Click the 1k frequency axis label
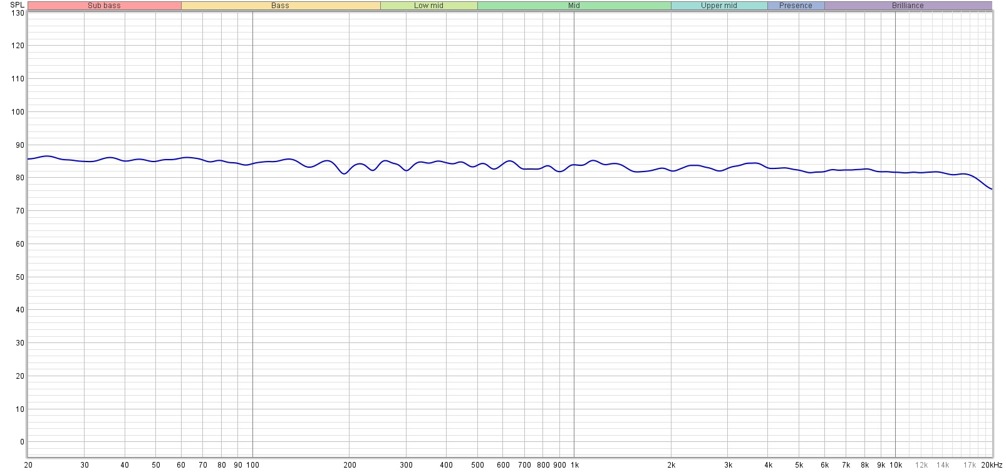 point(574,465)
